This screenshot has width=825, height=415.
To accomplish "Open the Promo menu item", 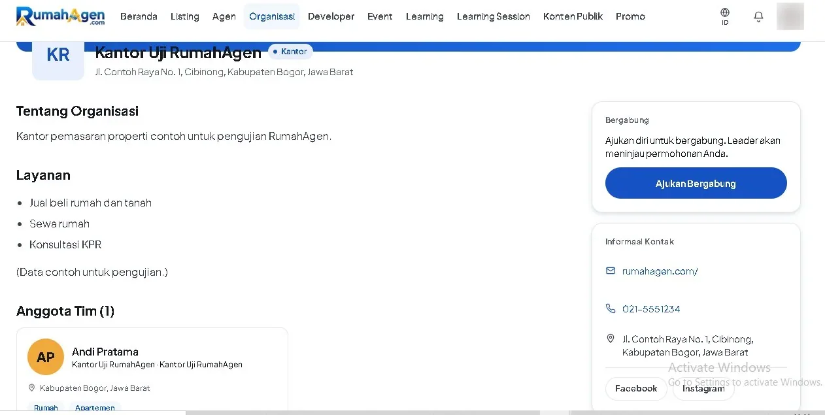I will (630, 16).
